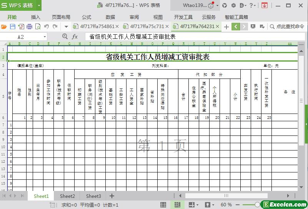Click the horizontal scrollbar right arrow
Screen dimensions: 308x209
[x=288, y=196]
